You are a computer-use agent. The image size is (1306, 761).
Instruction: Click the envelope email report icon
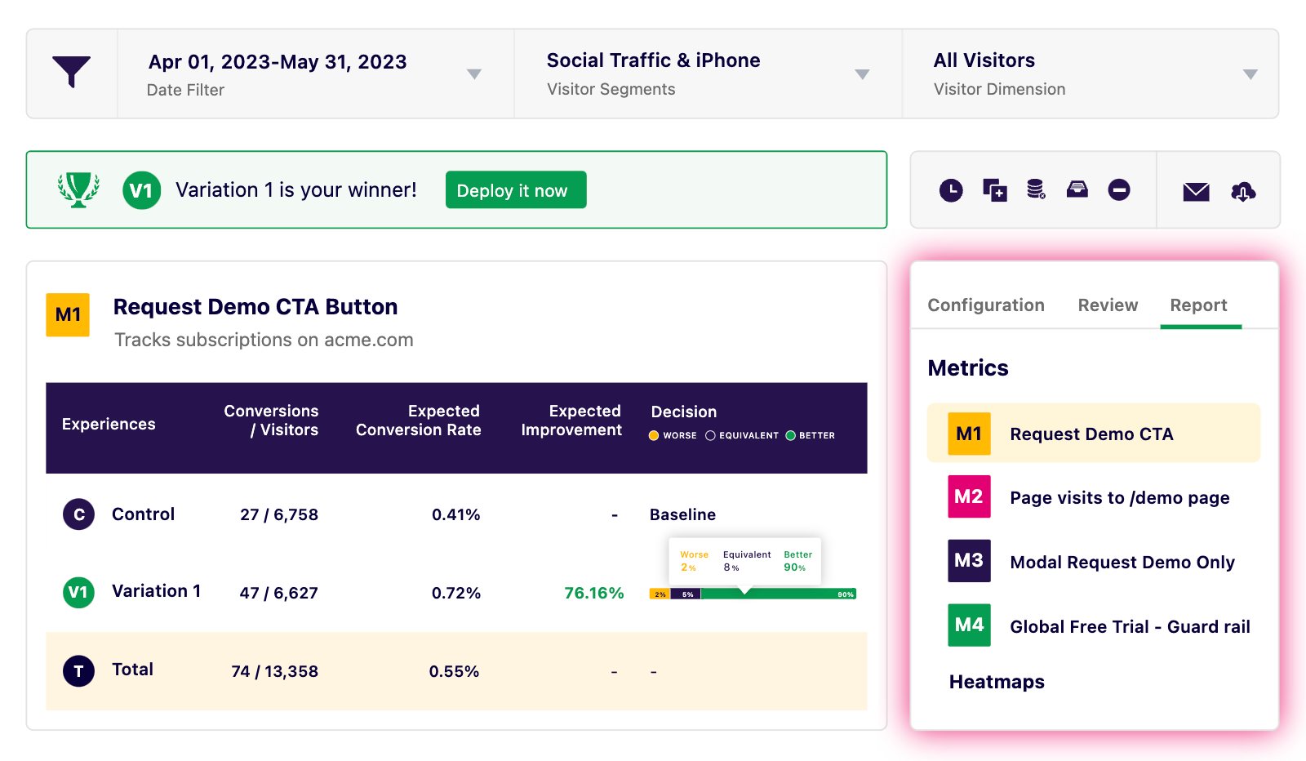click(x=1196, y=191)
